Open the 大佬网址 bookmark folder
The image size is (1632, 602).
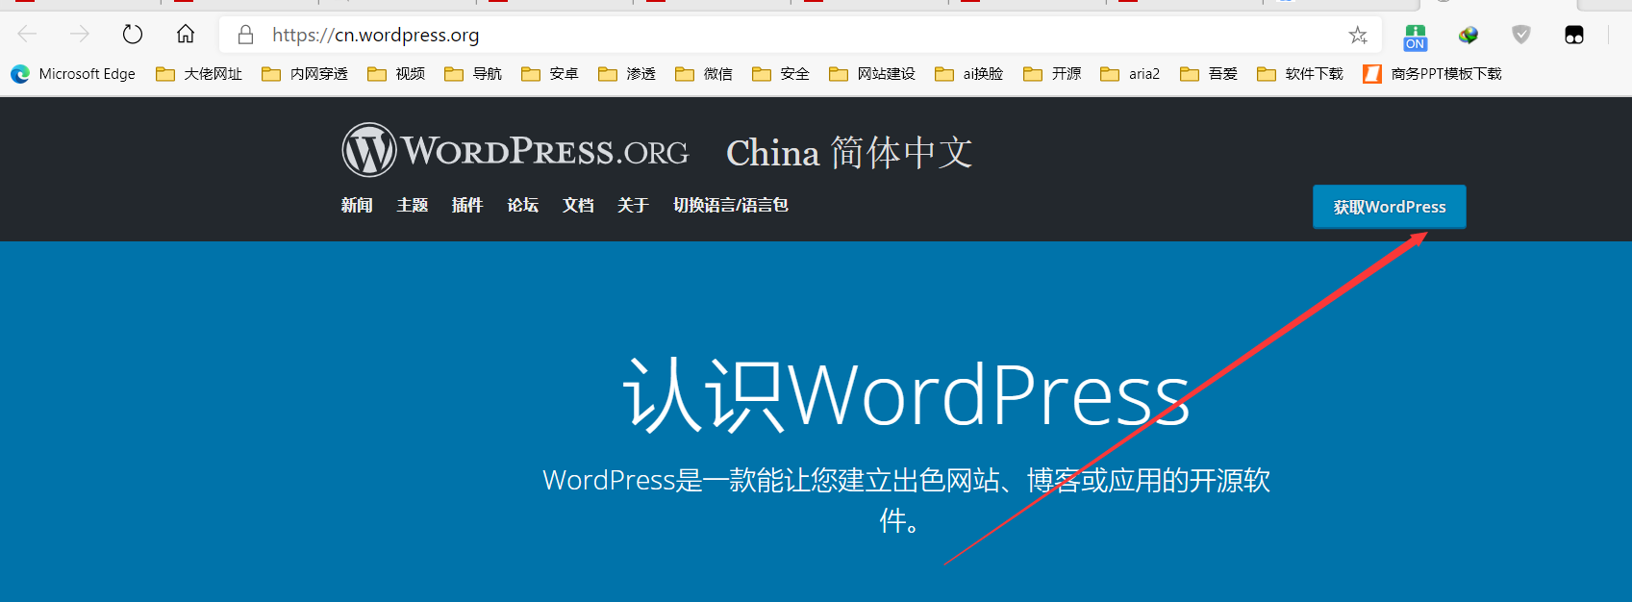199,74
